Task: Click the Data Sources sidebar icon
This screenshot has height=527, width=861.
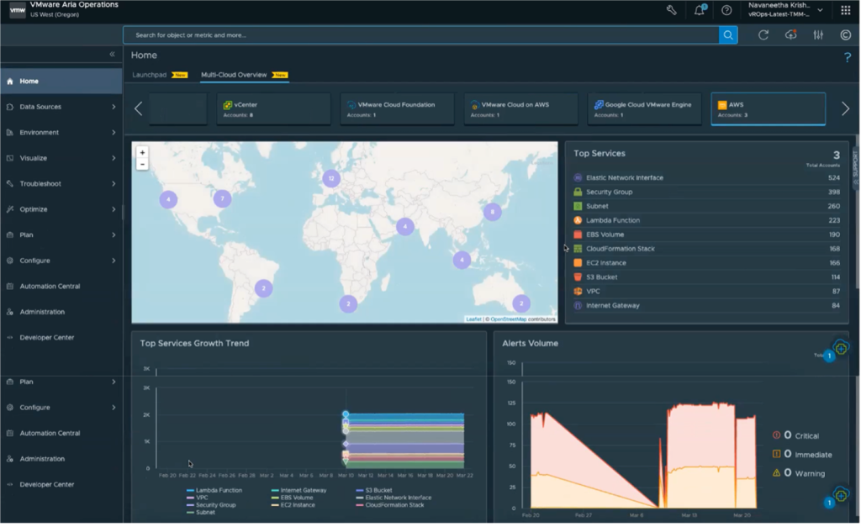Action: (x=10, y=107)
